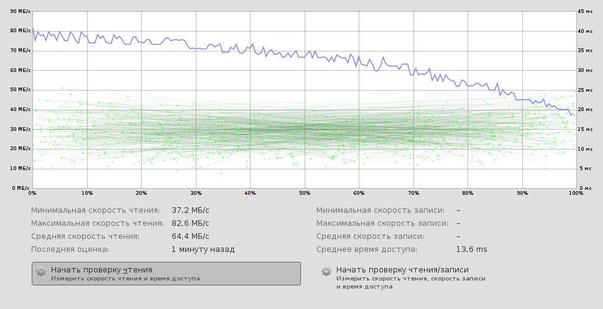Click average access time value 13,6 ms

[x=471, y=249]
